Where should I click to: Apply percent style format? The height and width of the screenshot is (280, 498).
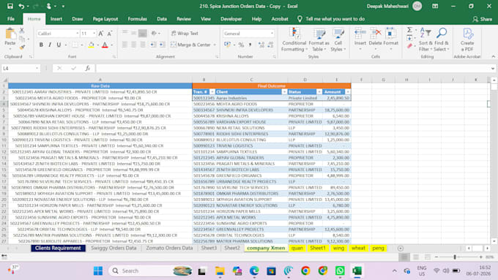point(242,45)
